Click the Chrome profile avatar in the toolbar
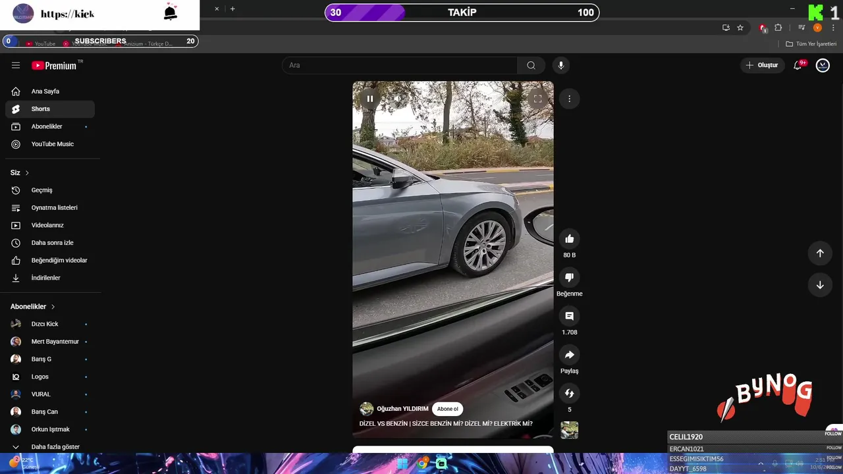 click(x=817, y=28)
